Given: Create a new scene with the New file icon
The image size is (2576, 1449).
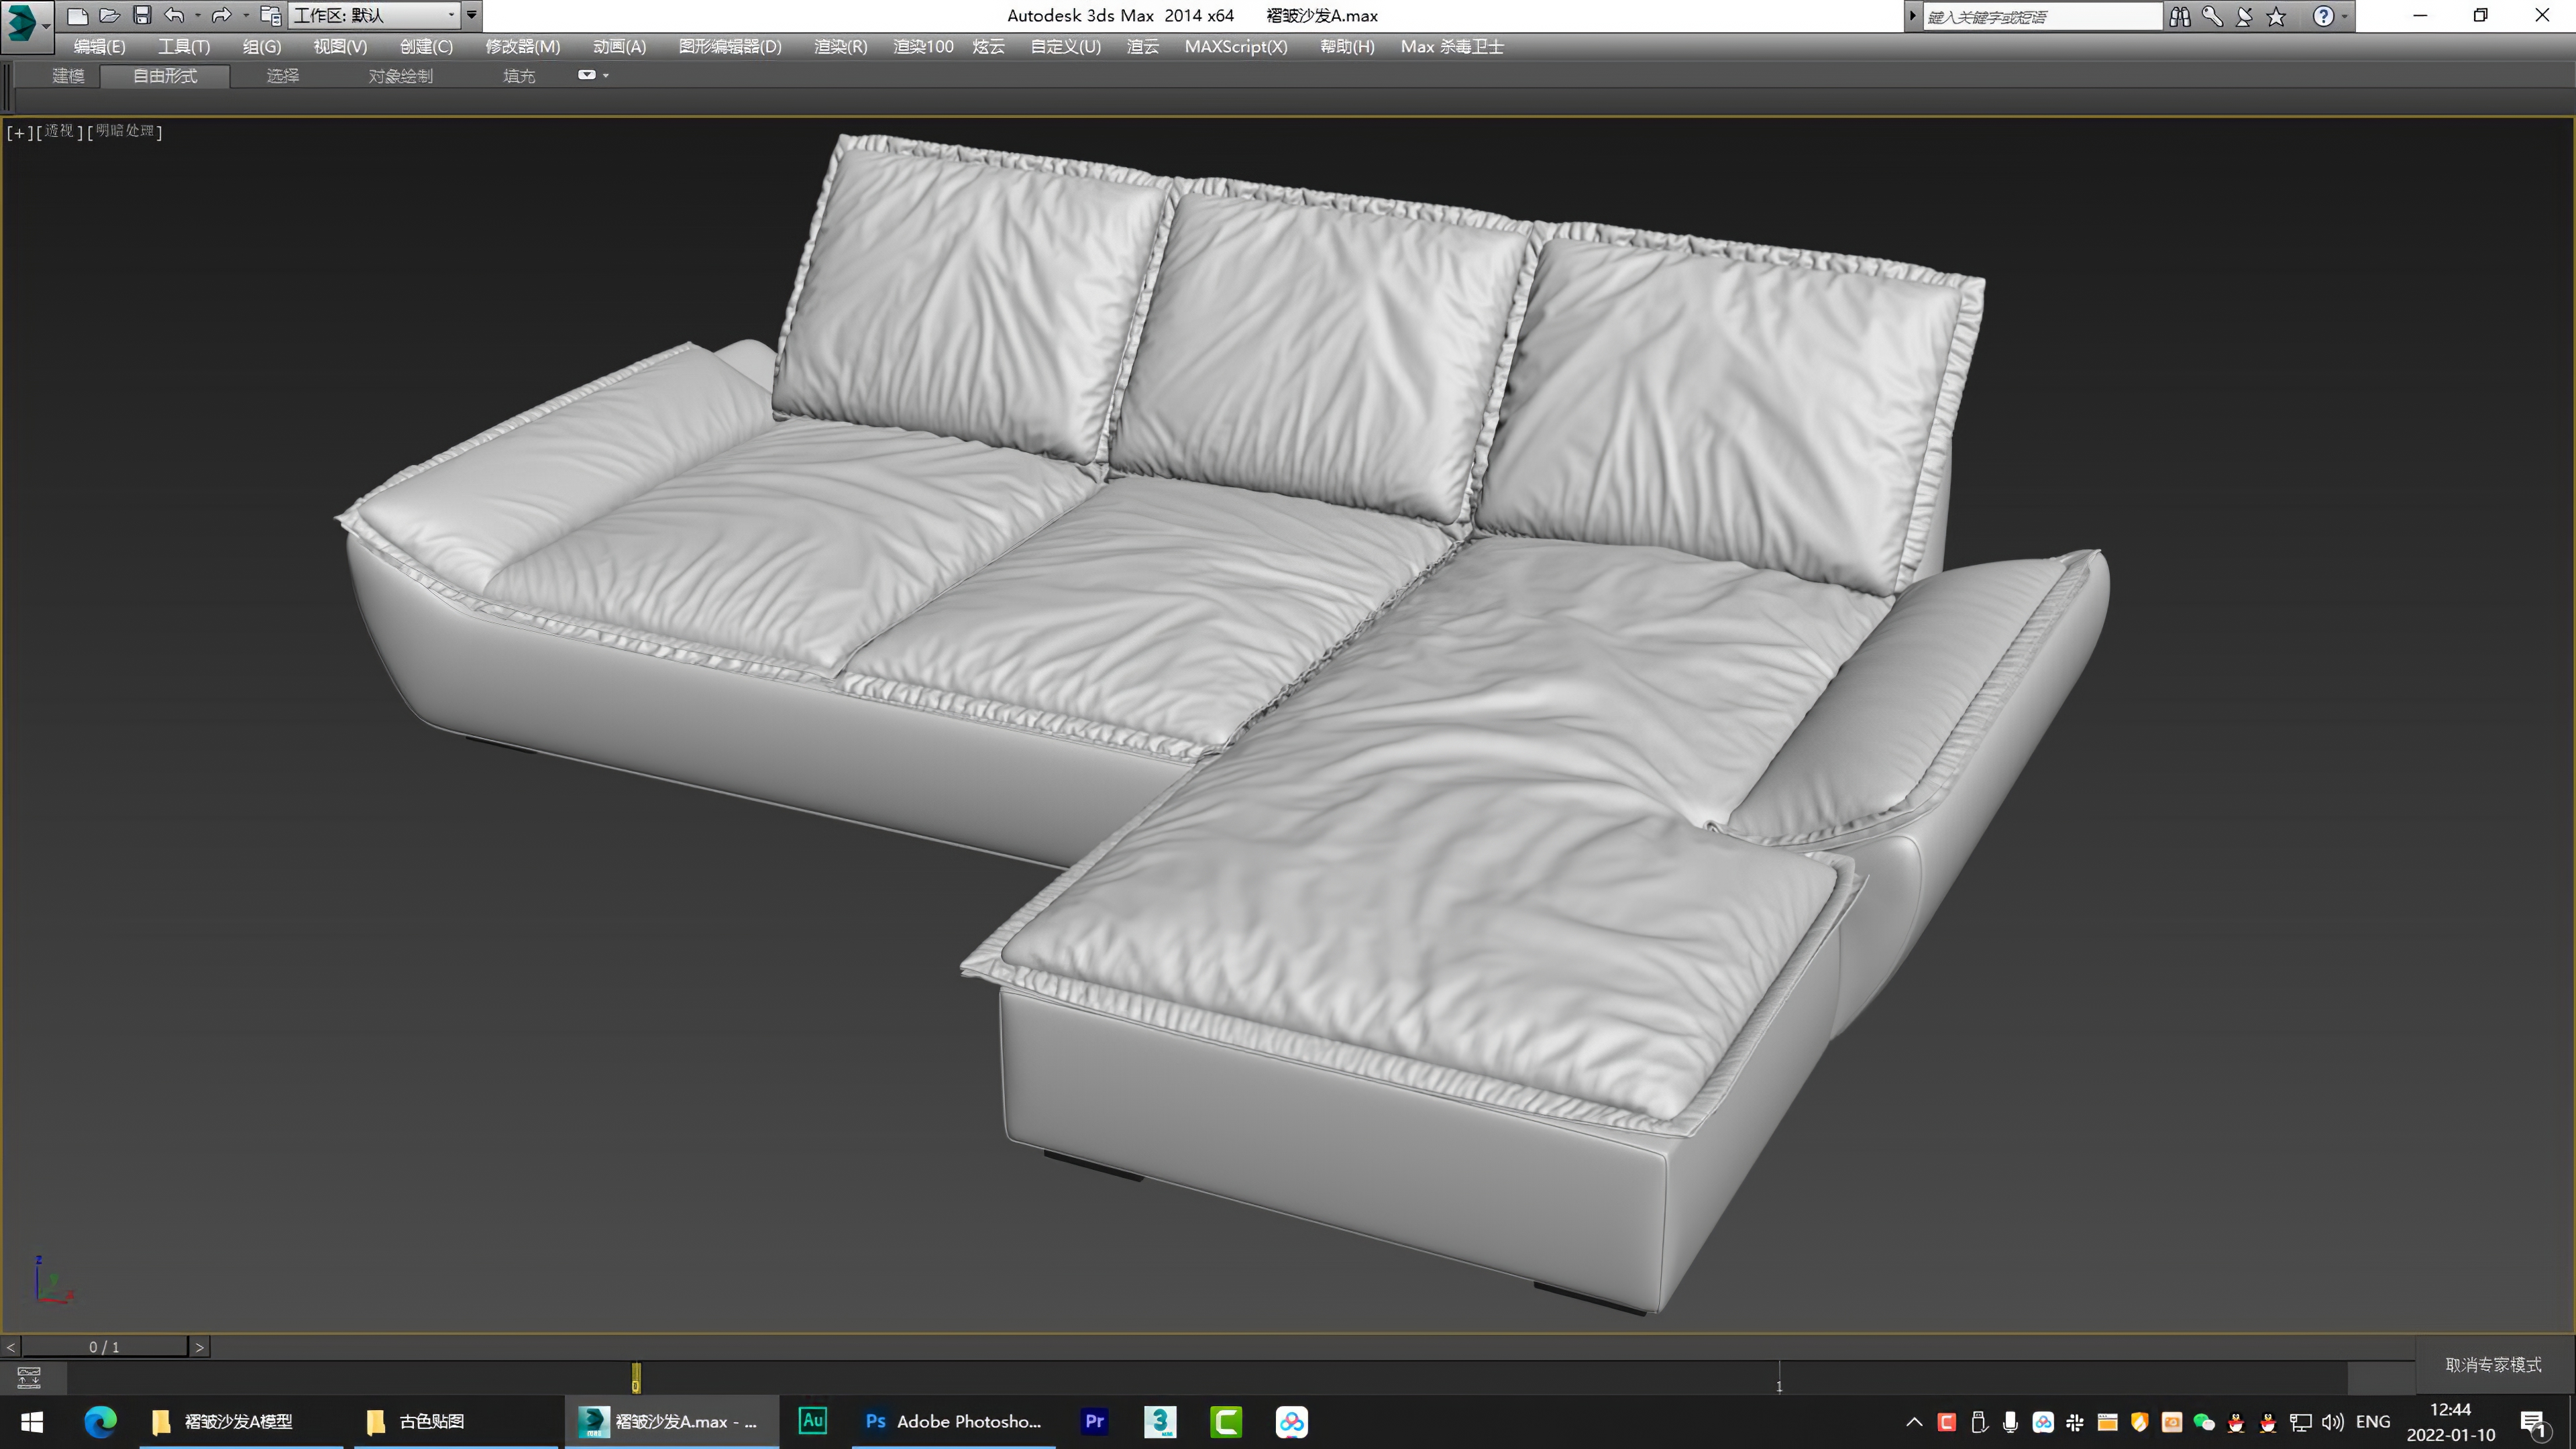Looking at the screenshot, I should coord(77,15).
